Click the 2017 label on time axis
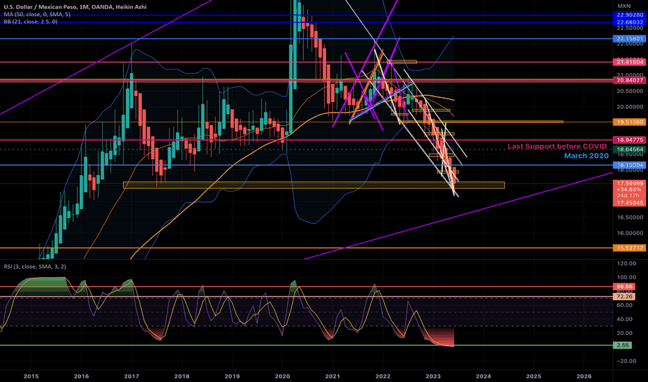The height and width of the screenshot is (382, 648). (x=131, y=376)
